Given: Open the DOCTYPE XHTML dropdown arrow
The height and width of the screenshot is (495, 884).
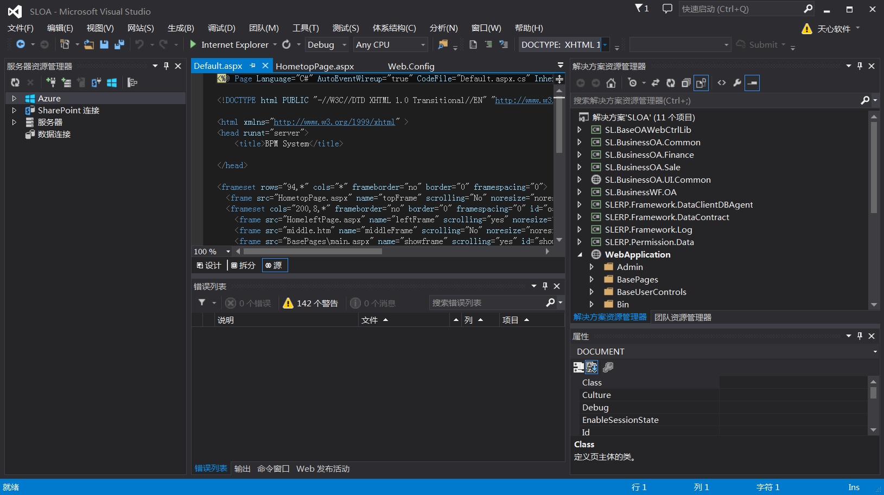Looking at the screenshot, I should (605, 45).
